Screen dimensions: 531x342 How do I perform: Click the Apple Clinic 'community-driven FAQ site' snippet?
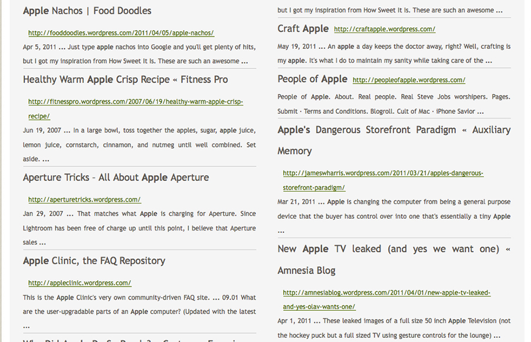(x=139, y=311)
